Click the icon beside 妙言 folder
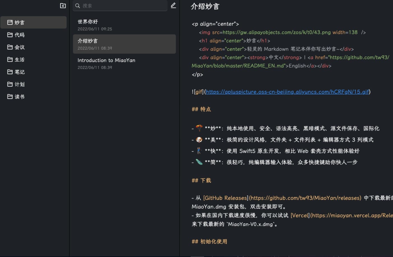This screenshot has width=393, height=257. [10, 22]
